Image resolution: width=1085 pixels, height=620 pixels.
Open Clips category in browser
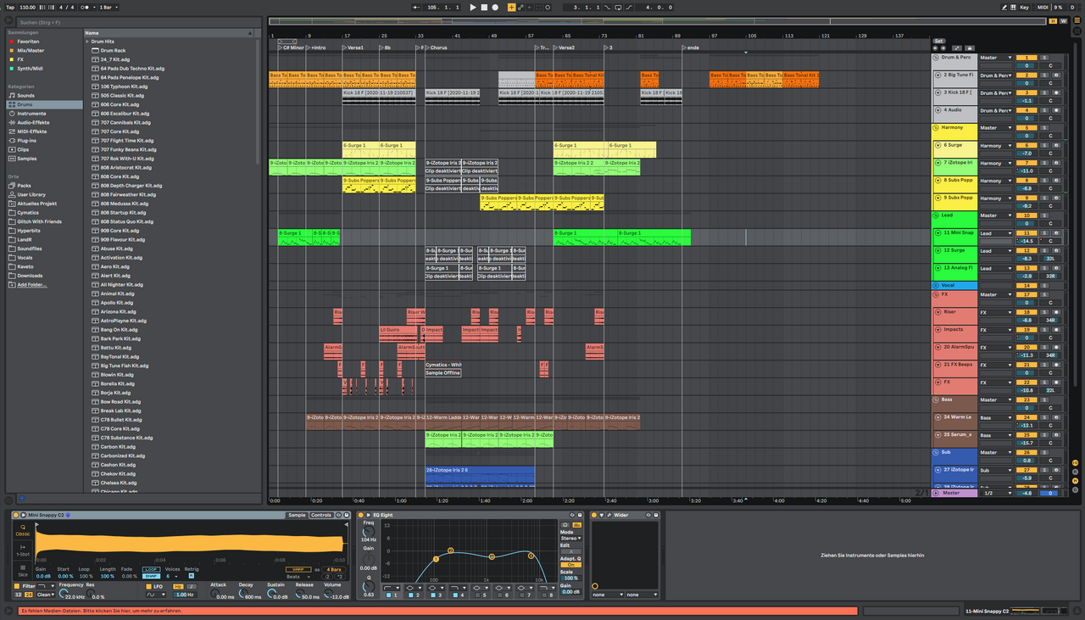[23, 149]
